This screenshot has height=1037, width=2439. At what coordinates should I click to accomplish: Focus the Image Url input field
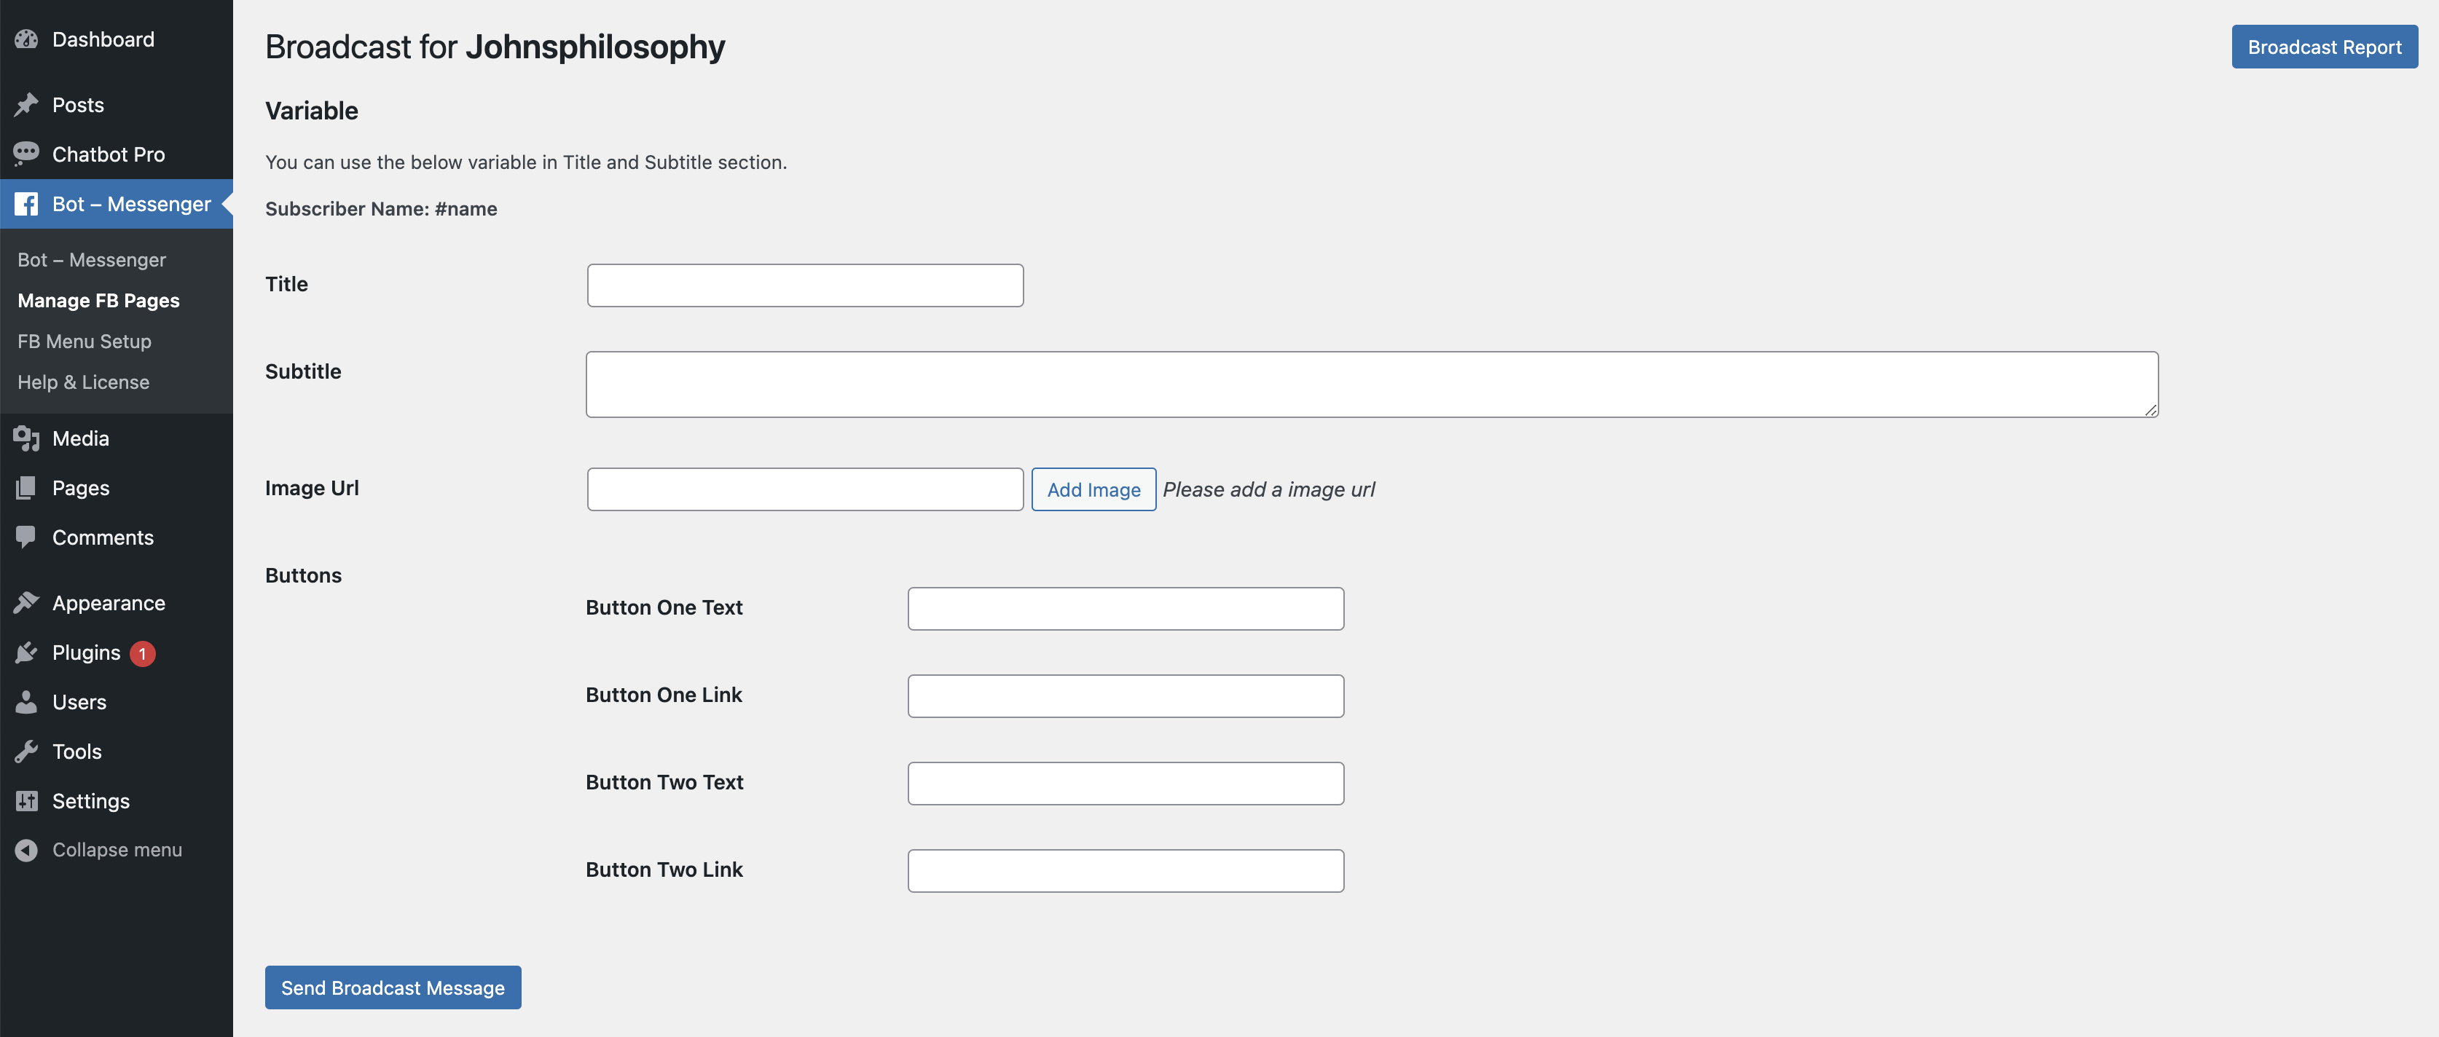[805, 489]
